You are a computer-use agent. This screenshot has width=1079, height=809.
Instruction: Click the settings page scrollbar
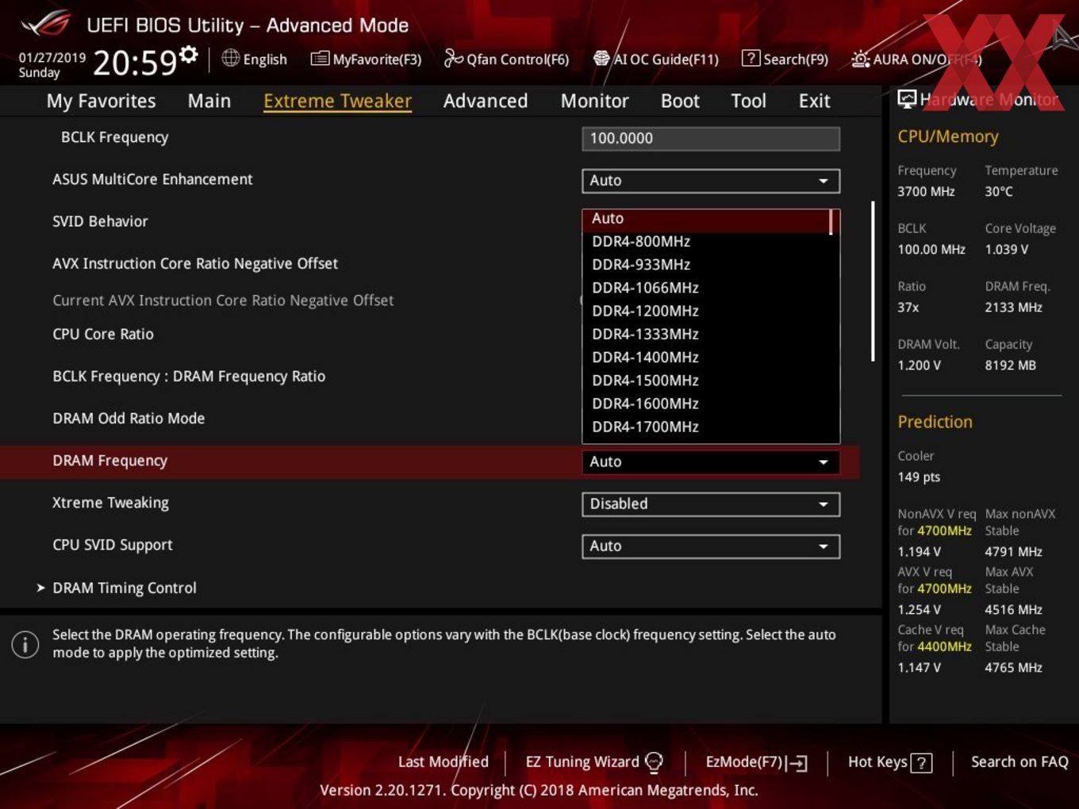[x=873, y=281]
